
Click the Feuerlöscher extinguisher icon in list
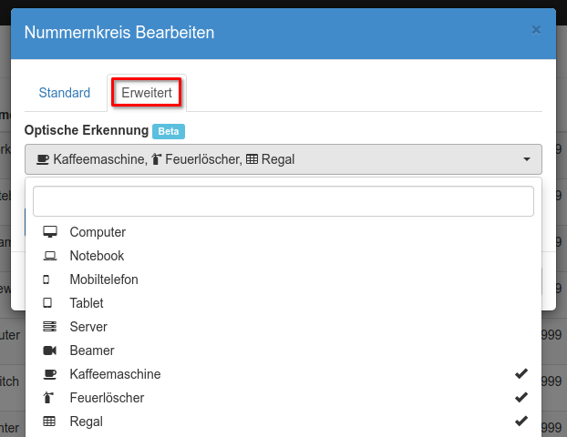(48, 398)
